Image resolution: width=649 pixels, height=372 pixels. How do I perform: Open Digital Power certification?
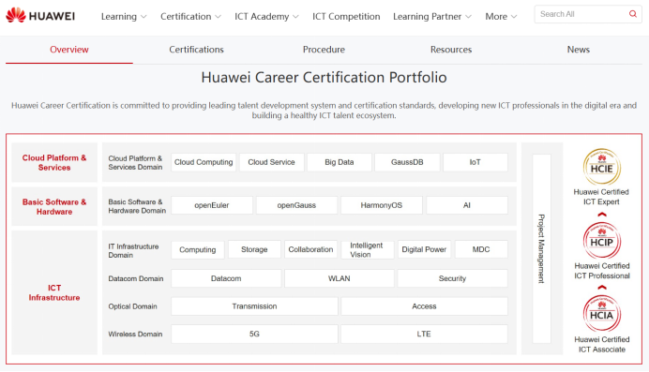click(x=424, y=249)
